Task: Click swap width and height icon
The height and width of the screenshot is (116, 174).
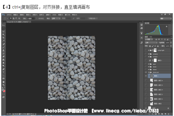Action: (74, 18)
